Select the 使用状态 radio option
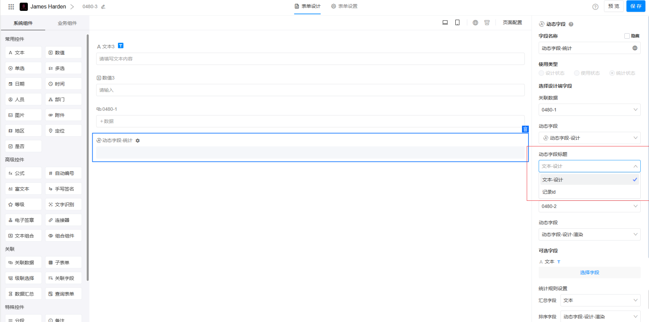The image size is (649, 322). tap(577, 73)
